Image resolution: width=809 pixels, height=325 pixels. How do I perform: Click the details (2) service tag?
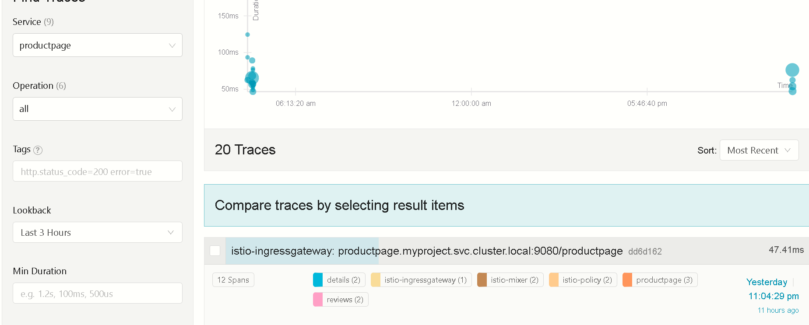[339, 280]
